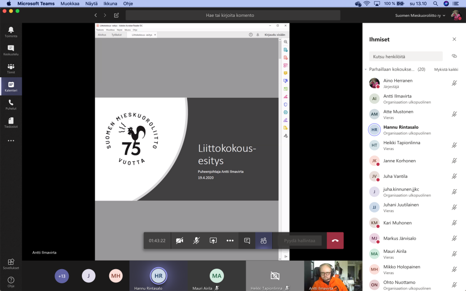Image resolution: width=466 pixels, height=291 pixels.
Task: Toggle Heikki Tapionlinna mic icon in list
Action: tap(454, 145)
